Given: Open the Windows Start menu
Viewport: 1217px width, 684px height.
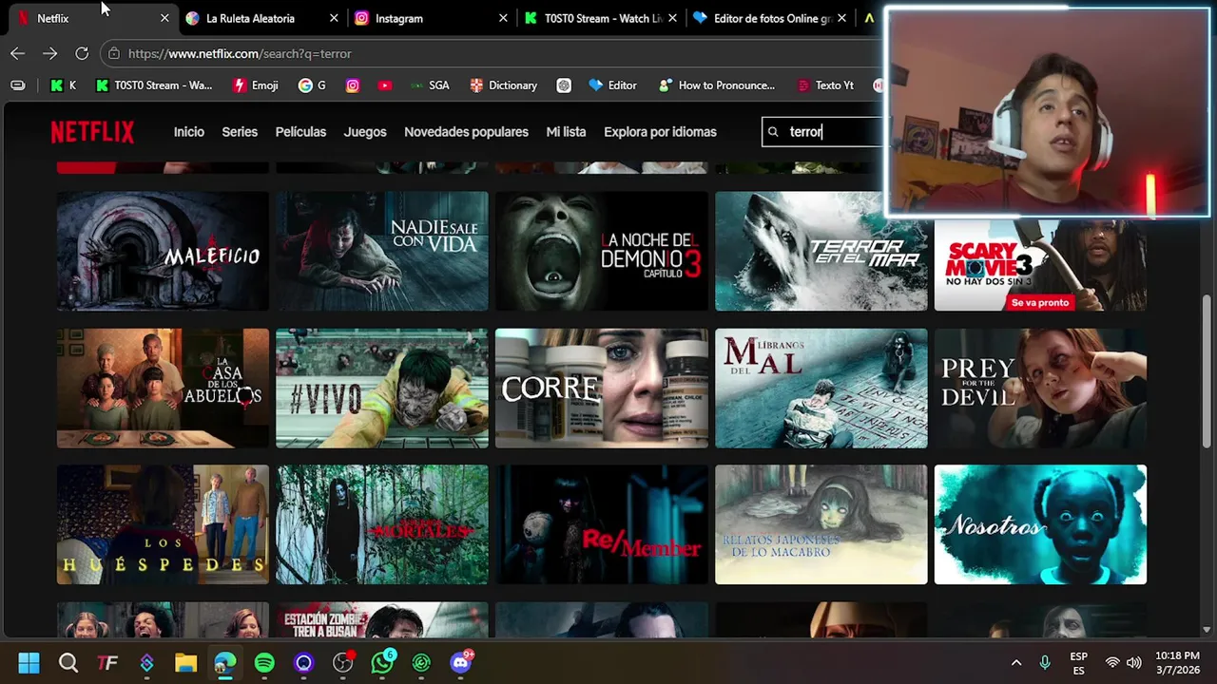Looking at the screenshot, I should click(29, 663).
